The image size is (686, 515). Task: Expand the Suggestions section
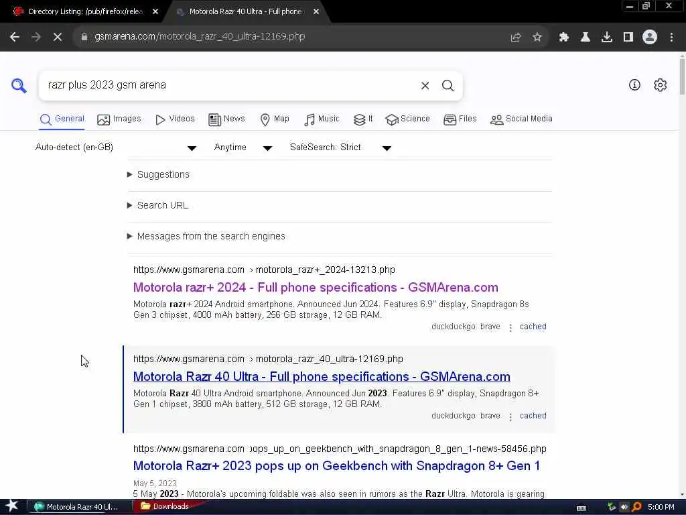[x=158, y=175]
